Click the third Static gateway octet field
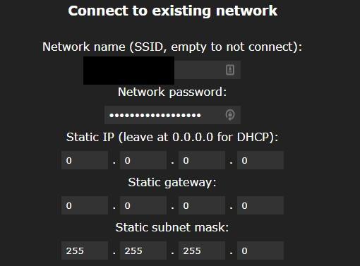Screen dimensions: 360x266 (x=202, y=205)
